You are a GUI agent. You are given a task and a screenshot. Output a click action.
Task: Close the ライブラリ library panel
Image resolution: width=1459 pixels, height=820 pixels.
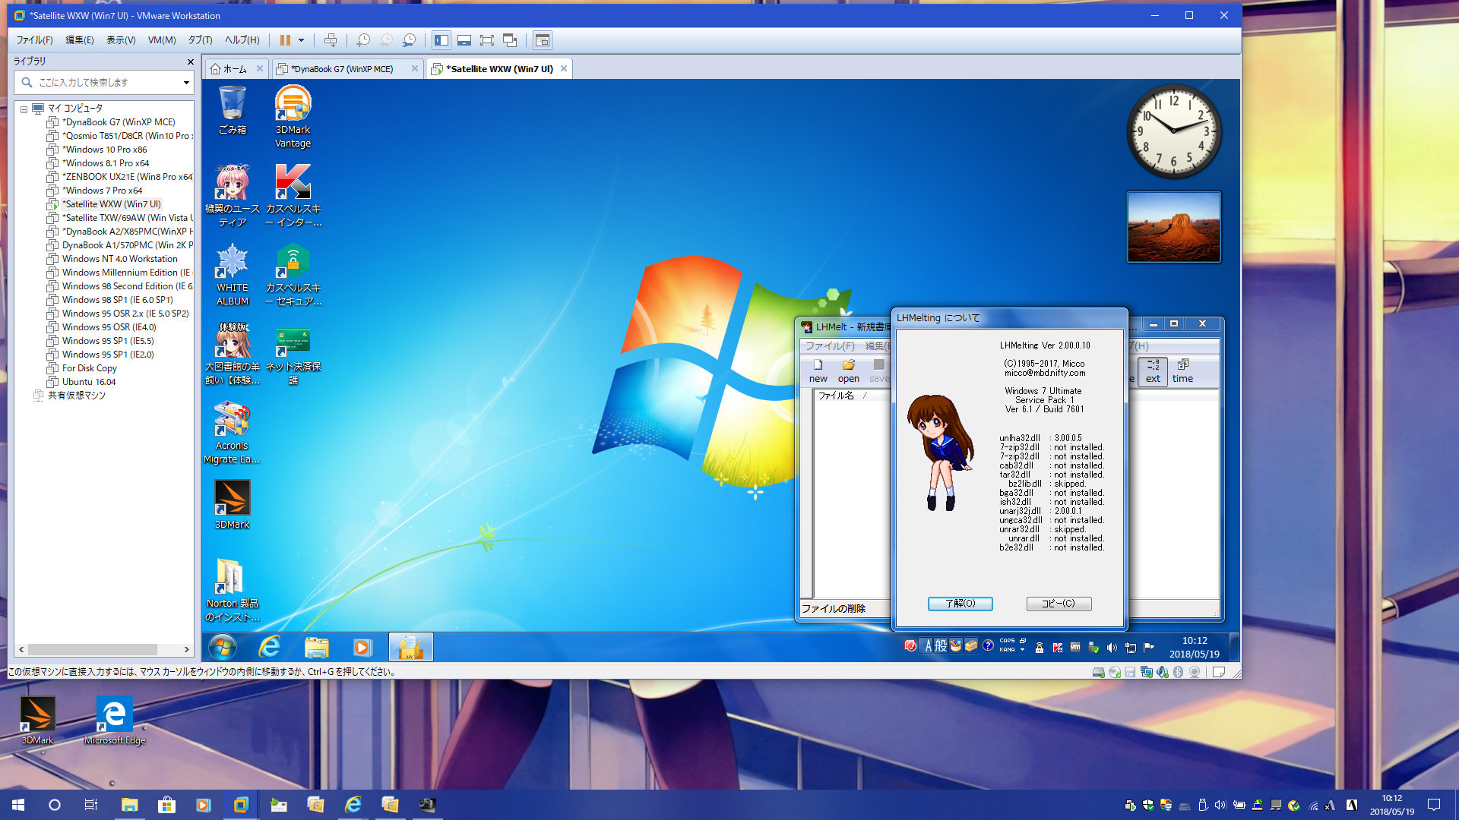(191, 61)
